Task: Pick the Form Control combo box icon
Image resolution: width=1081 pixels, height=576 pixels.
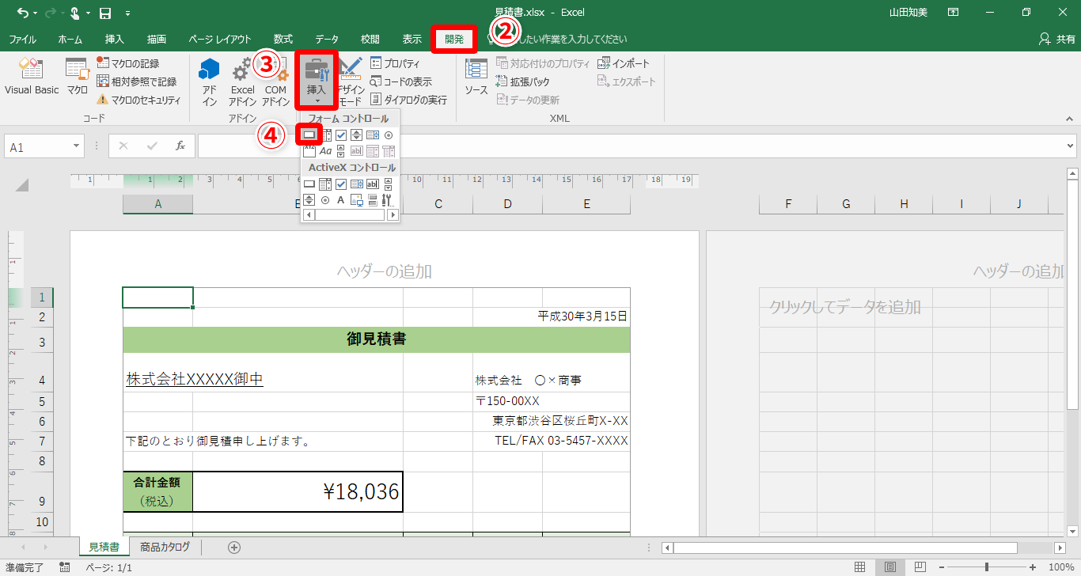Action: (x=325, y=135)
